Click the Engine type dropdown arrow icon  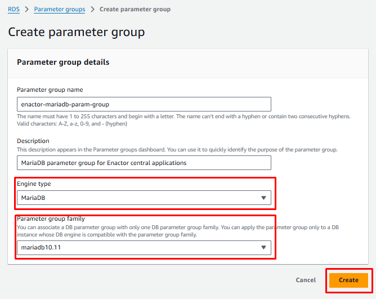click(x=263, y=198)
